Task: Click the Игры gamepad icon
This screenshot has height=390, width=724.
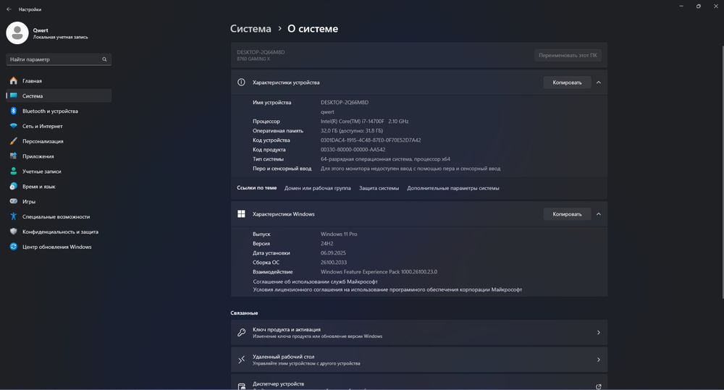Action: (x=13, y=201)
